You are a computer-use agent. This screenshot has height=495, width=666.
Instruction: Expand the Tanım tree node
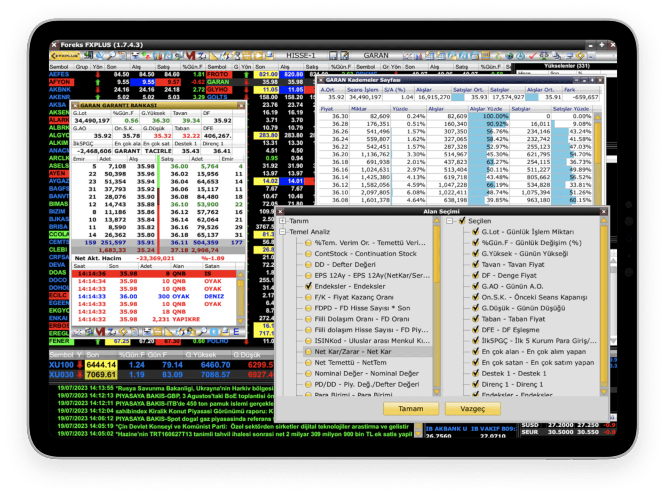pyautogui.click(x=283, y=221)
